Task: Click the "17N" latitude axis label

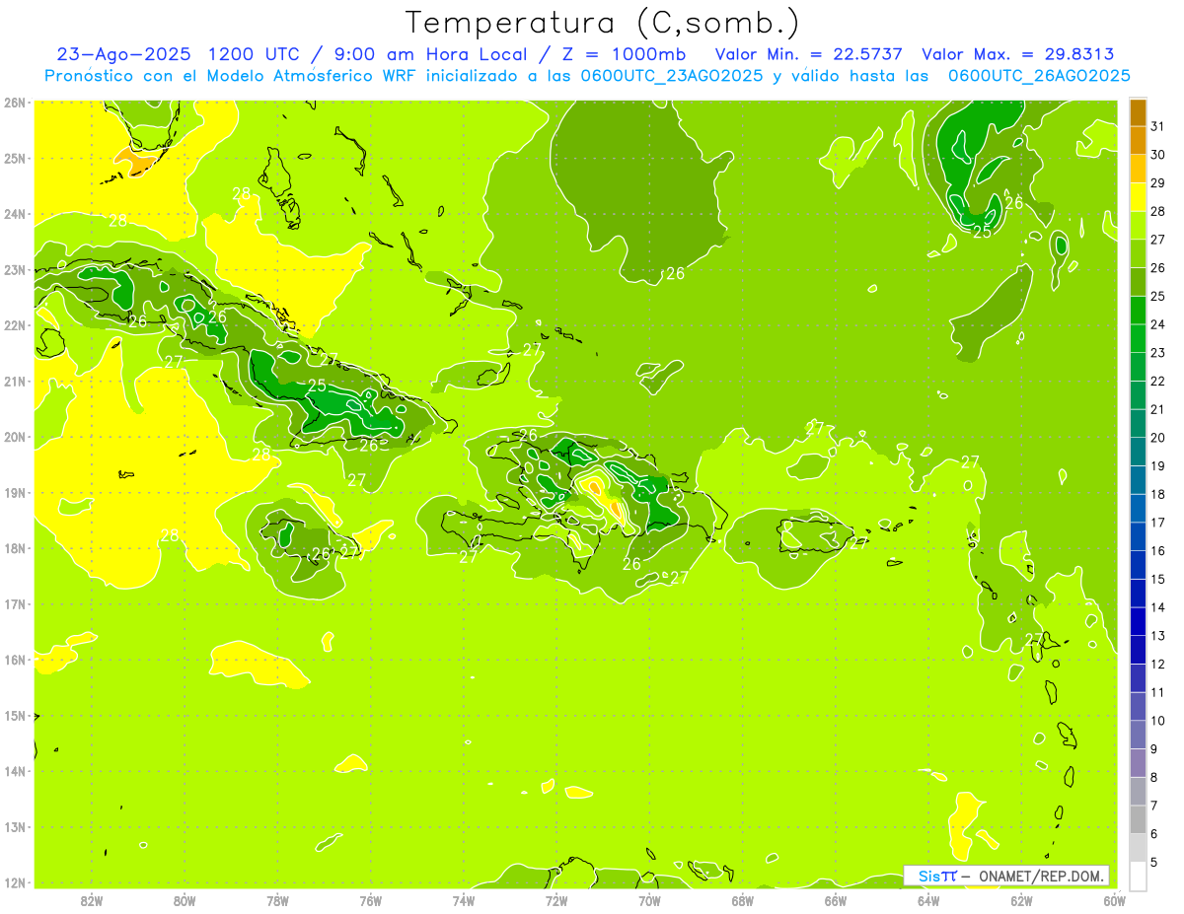Action: click(15, 603)
